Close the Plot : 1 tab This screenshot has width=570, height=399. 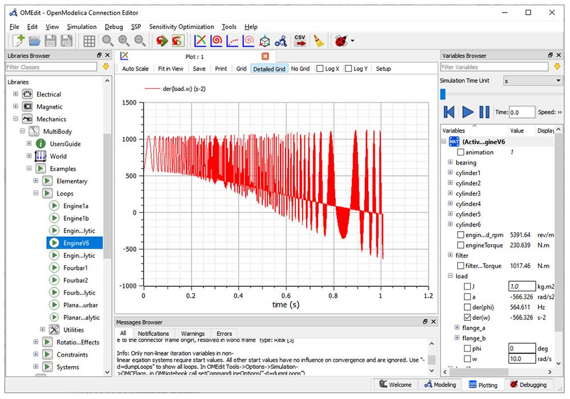[266, 56]
